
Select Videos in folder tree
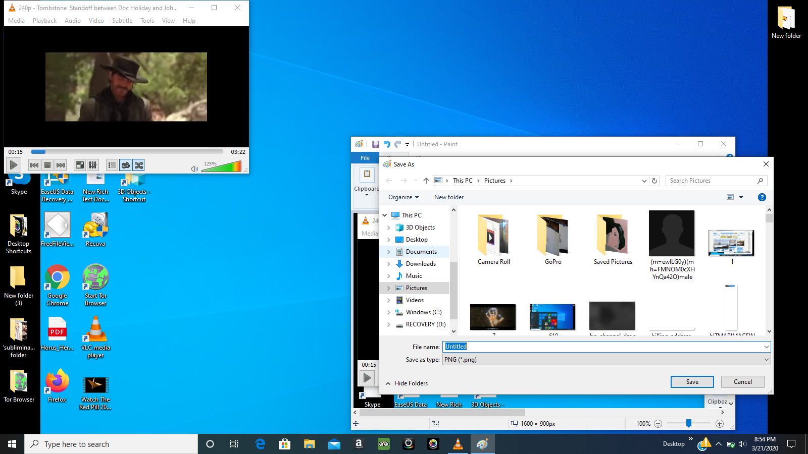(x=415, y=300)
